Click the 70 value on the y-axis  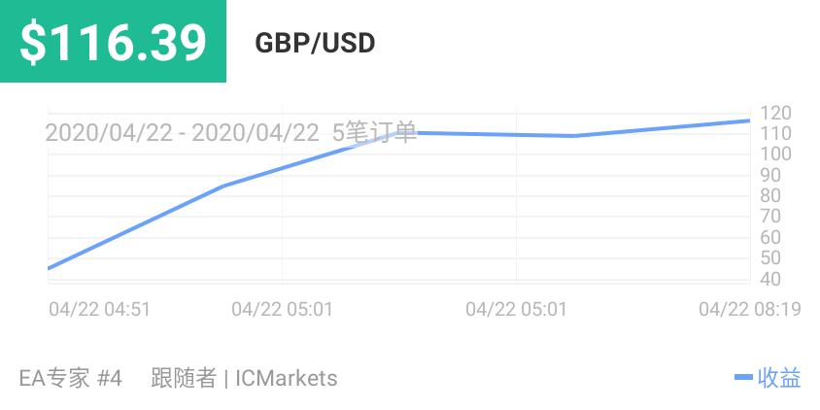pos(770,217)
